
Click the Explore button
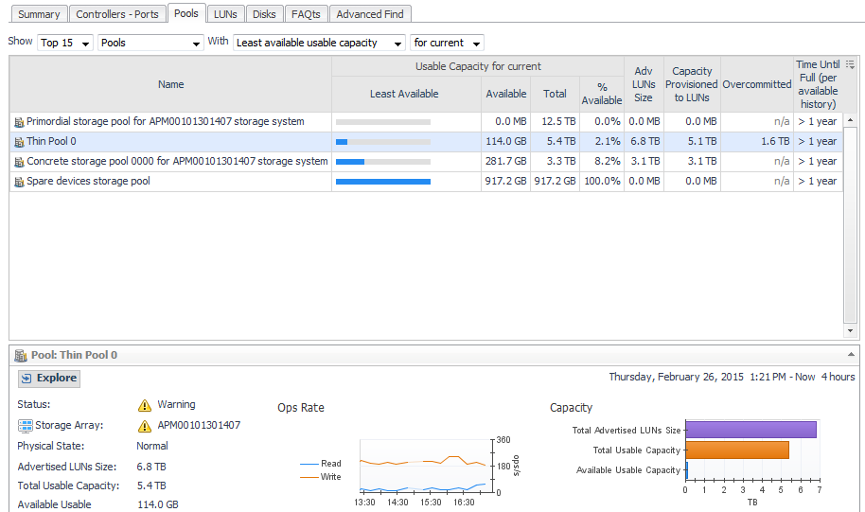[49, 379]
